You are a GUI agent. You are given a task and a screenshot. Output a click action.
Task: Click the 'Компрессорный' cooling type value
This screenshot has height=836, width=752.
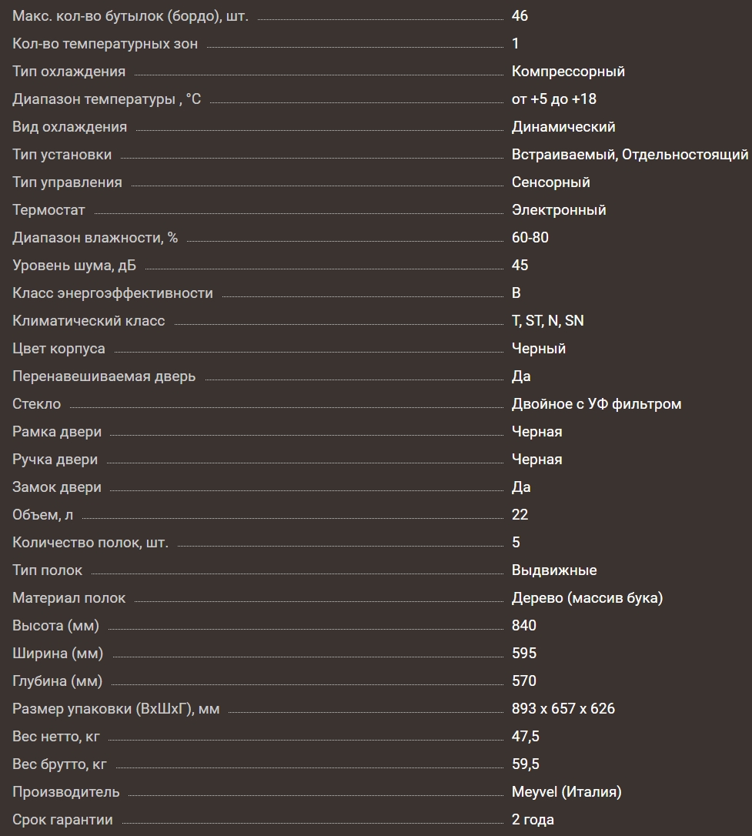(568, 72)
